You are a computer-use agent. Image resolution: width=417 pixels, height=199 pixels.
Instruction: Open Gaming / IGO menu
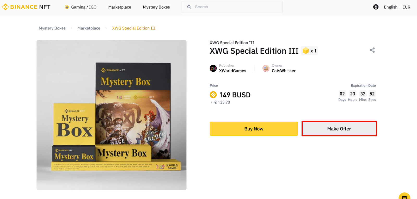[x=81, y=7]
